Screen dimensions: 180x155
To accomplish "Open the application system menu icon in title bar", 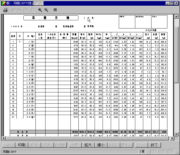I will (x=3, y=3).
